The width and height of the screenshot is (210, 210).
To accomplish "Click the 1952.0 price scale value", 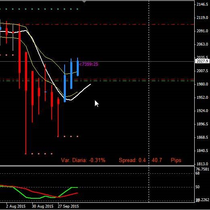I will (202, 97).
